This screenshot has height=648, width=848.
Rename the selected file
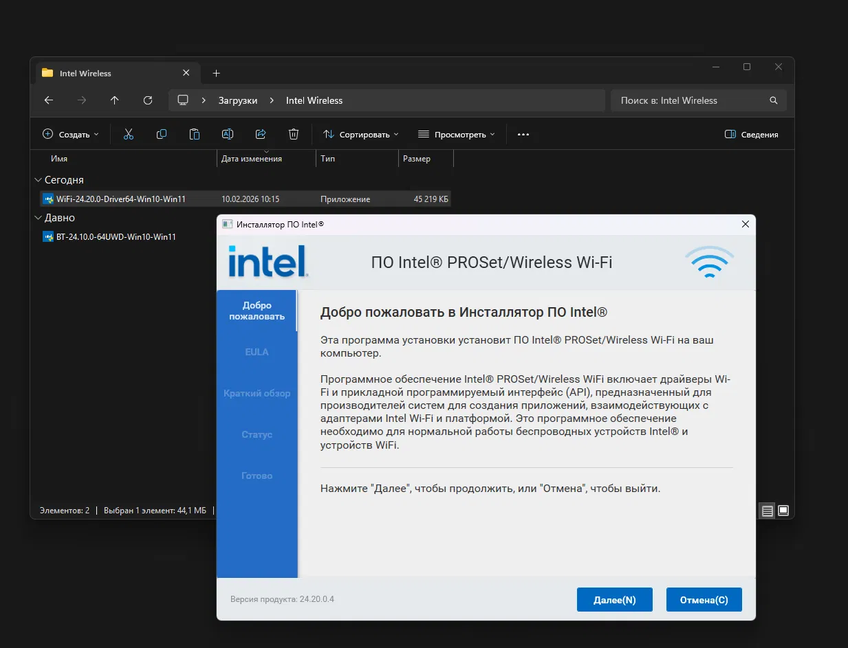227,134
